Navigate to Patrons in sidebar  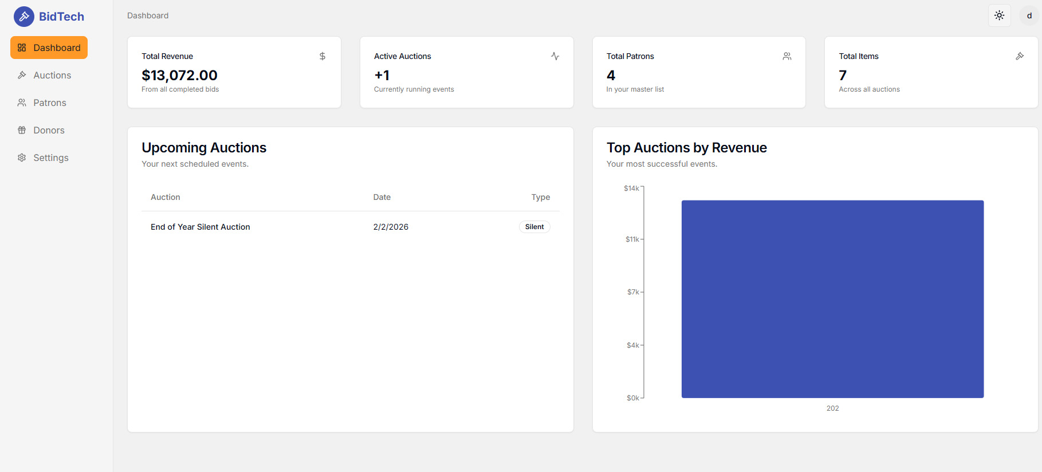click(49, 103)
